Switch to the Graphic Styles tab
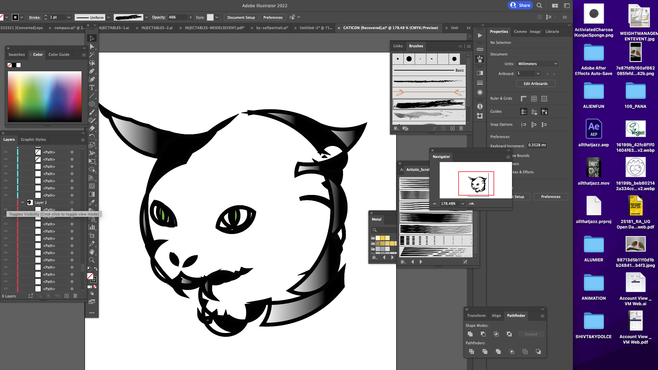The image size is (658, 370). pyautogui.click(x=33, y=139)
